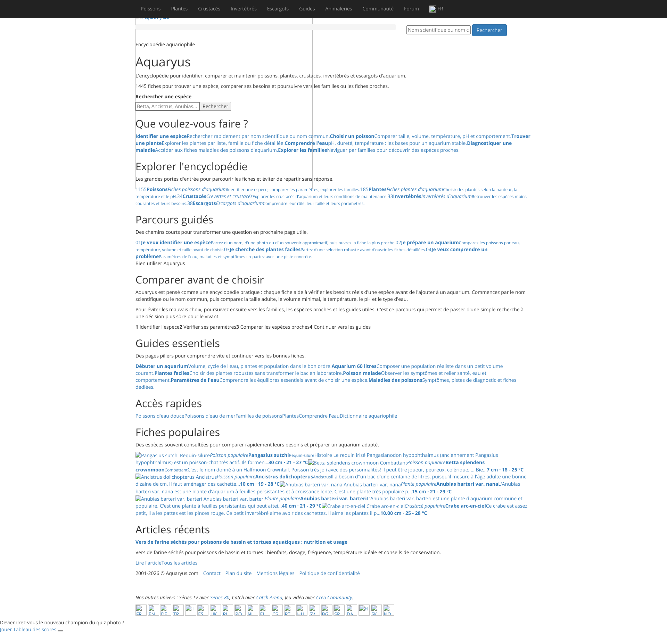The image size is (667, 633).
Task: Expand the Communauté navigation menu
Action: tap(378, 9)
